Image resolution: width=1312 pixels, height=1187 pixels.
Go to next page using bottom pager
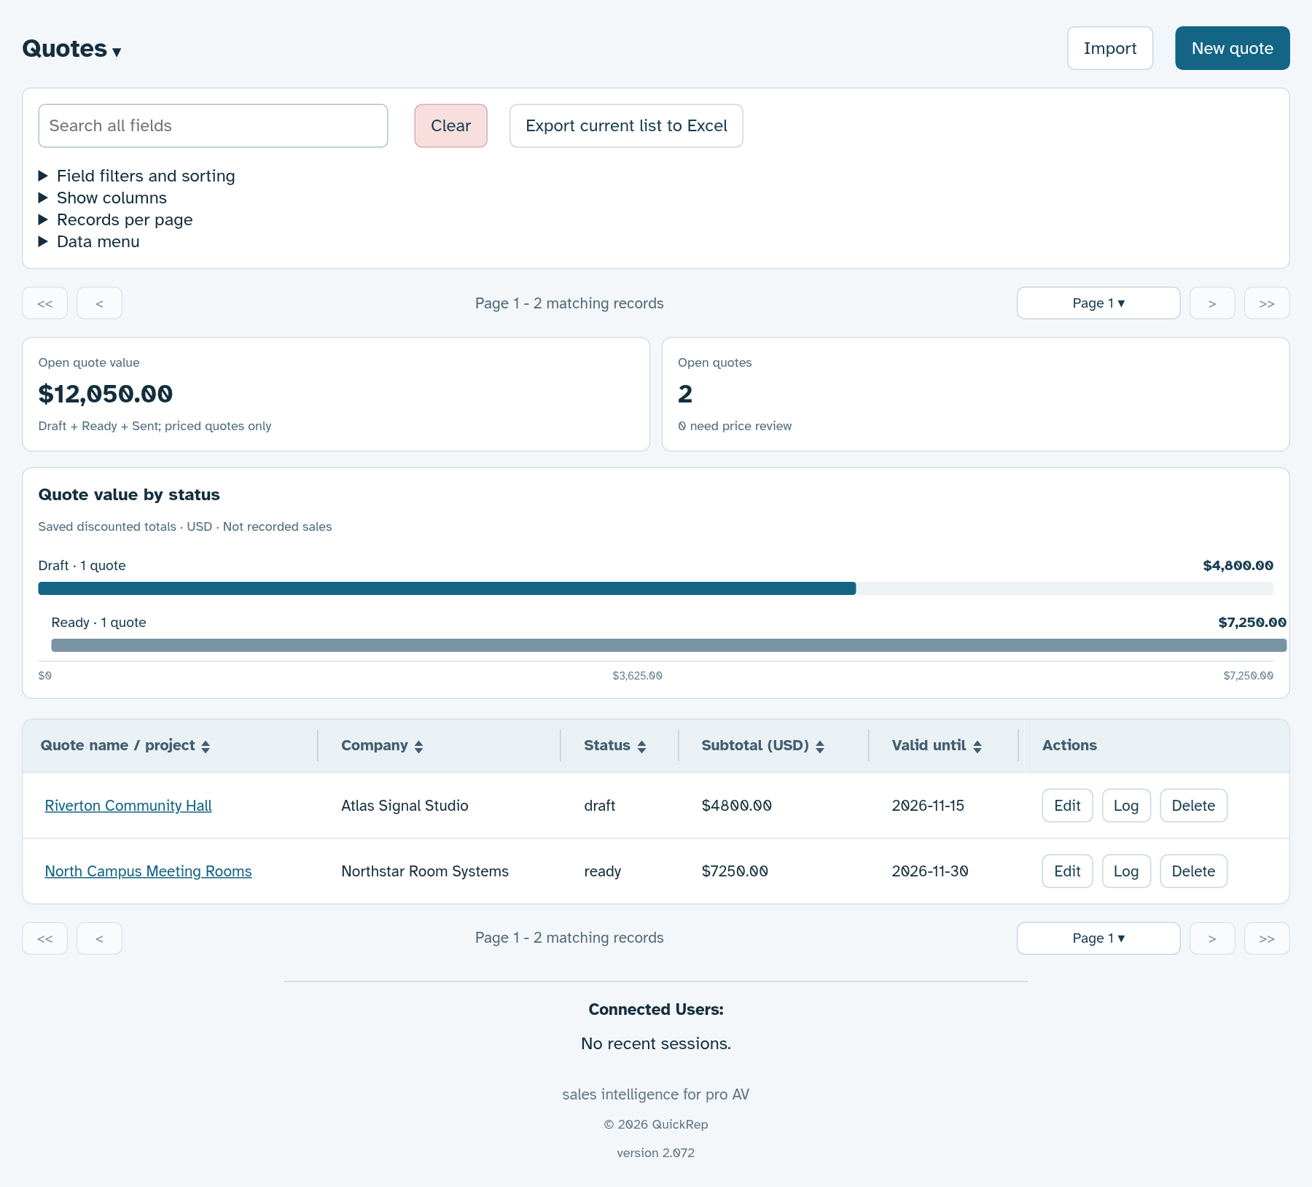pyautogui.click(x=1212, y=938)
